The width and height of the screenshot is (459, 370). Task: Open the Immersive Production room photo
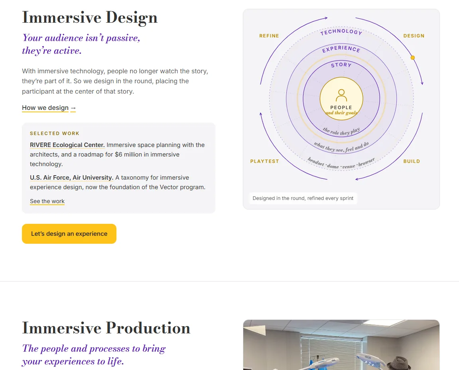click(341, 345)
